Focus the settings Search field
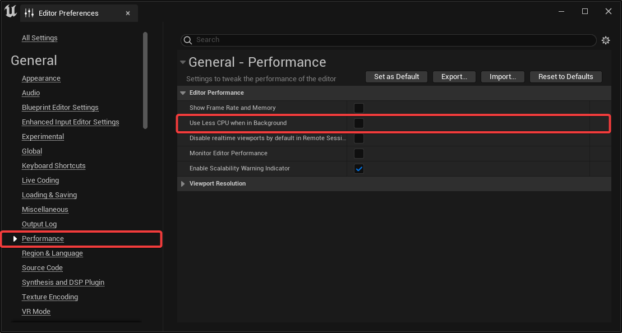 pyautogui.click(x=393, y=40)
